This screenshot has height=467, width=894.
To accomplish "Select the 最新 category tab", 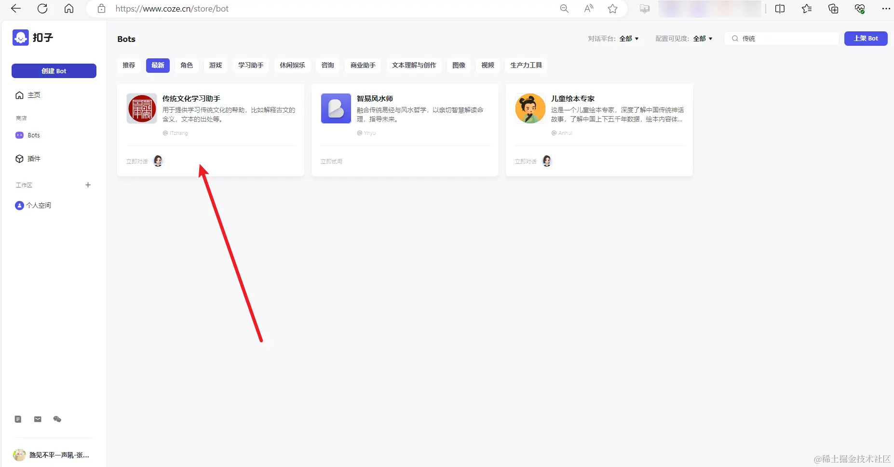I will point(158,66).
